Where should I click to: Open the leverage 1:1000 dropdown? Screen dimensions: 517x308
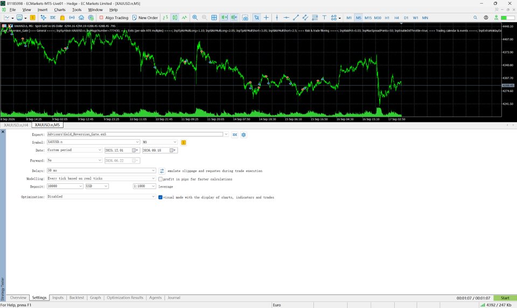[x=153, y=186]
